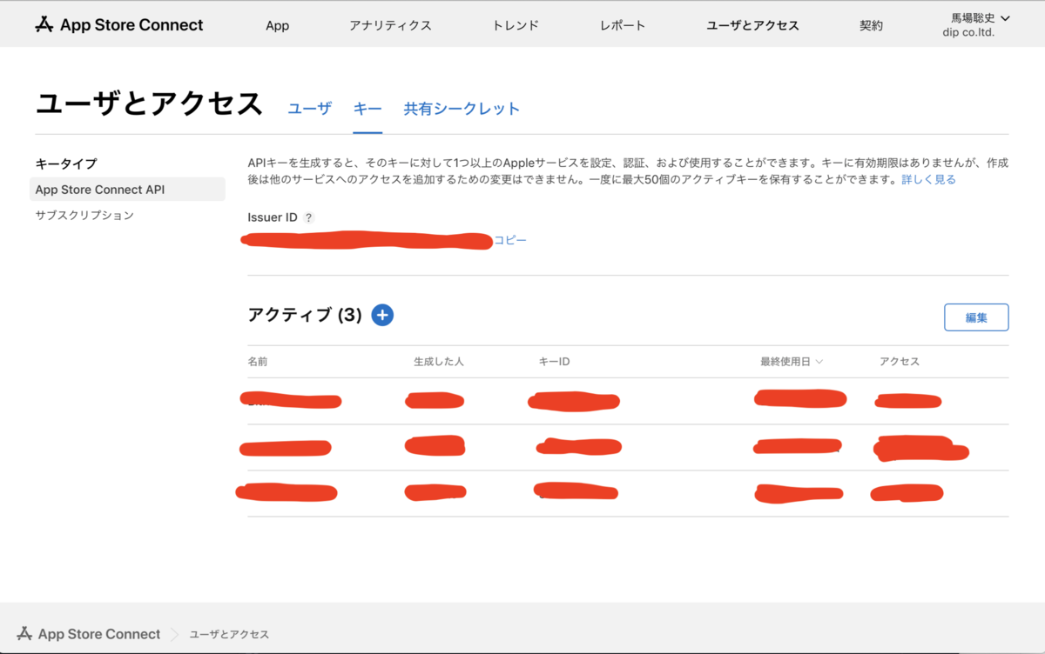Switch to the ユーザ tab
This screenshot has width=1045, height=654.
coord(310,109)
